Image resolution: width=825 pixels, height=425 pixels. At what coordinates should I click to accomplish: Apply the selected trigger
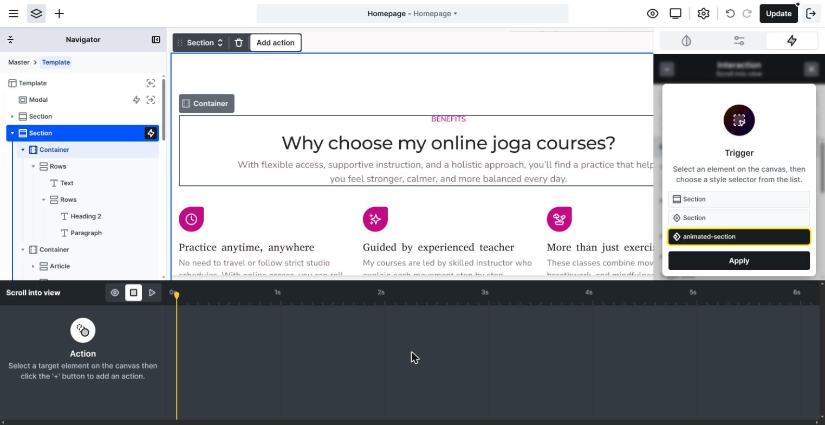click(739, 261)
